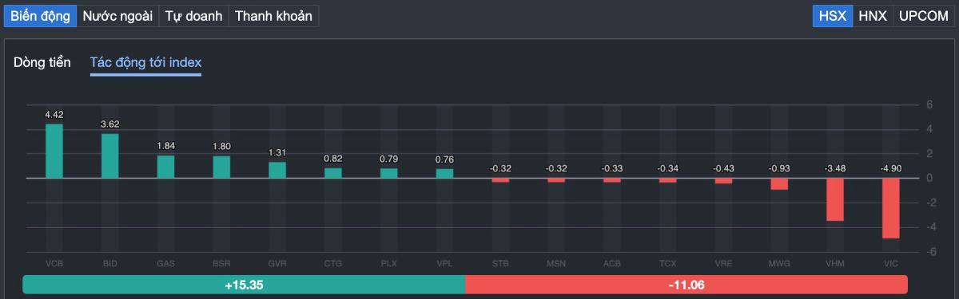Click the STB ticker label
This screenshot has height=299, width=959.
(500, 263)
